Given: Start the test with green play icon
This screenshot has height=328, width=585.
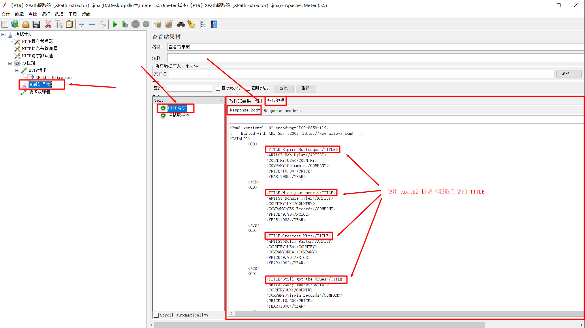Looking at the screenshot, I should 115,24.
